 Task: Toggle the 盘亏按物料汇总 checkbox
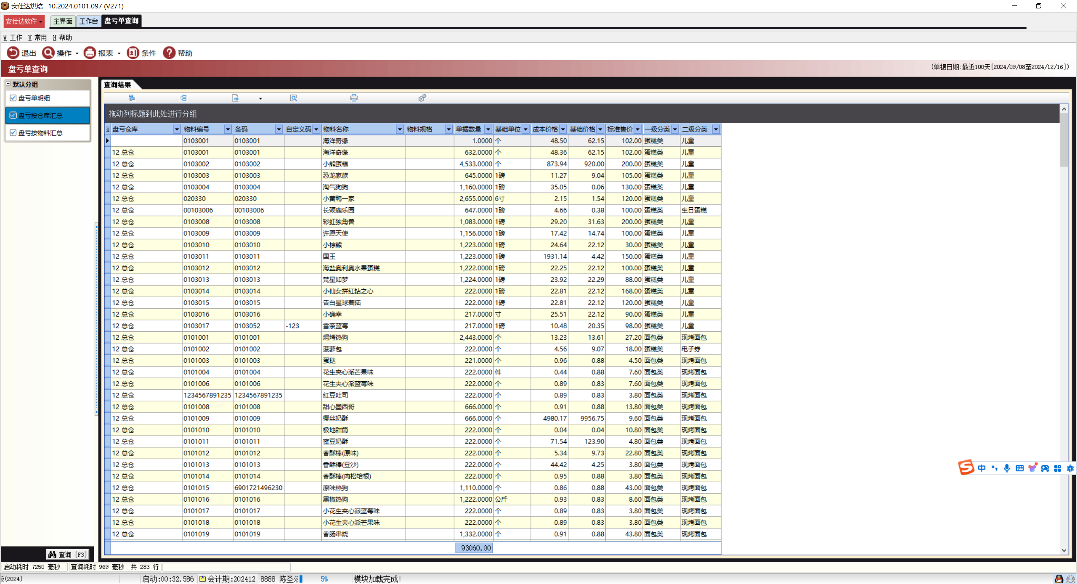point(13,133)
